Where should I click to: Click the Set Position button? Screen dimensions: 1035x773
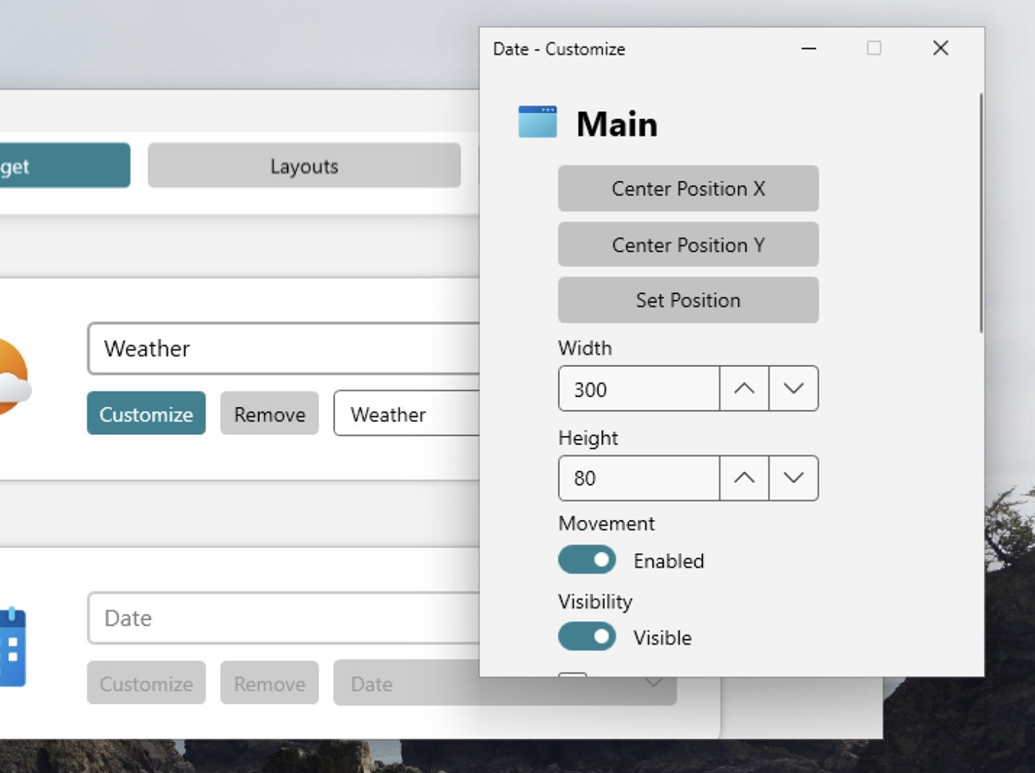(687, 300)
